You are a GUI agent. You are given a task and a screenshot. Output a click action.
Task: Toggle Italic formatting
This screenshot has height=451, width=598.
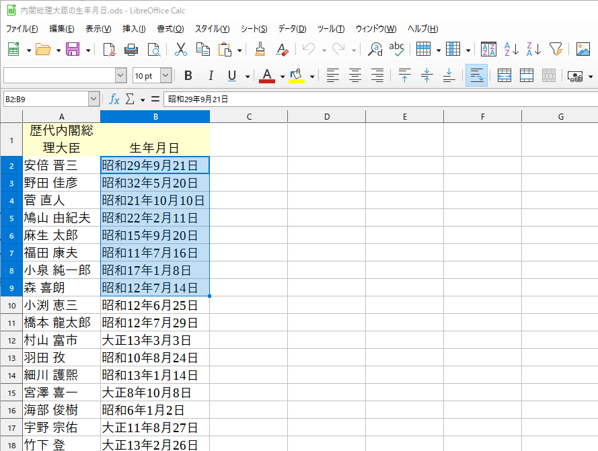(x=211, y=75)
